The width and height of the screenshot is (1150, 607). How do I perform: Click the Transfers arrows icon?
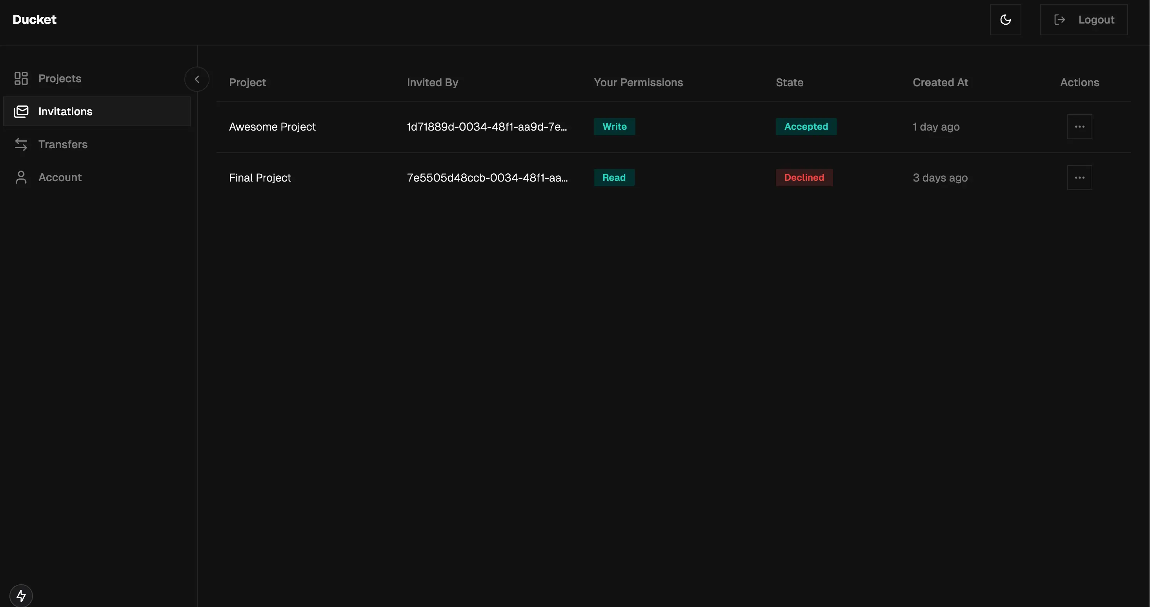21,144
